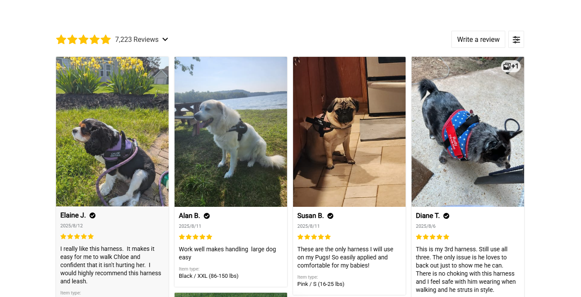Click Diane T.'s five-star rating
This screenshot has height=297, width=581.
[433, 237]
